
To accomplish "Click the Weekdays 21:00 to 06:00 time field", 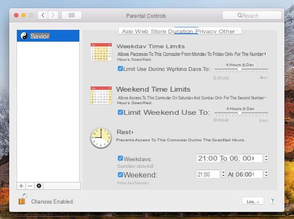I will 229,158.
